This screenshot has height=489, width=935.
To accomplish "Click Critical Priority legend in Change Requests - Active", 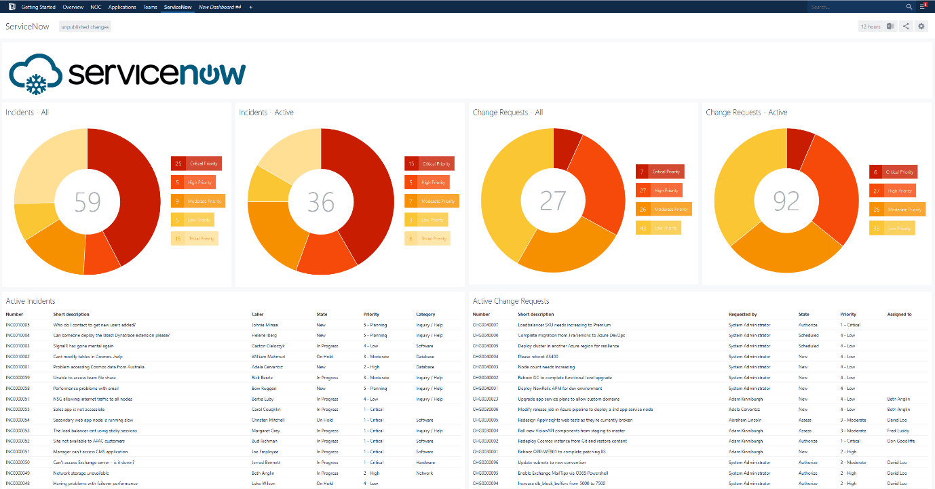I will point(893,172).
